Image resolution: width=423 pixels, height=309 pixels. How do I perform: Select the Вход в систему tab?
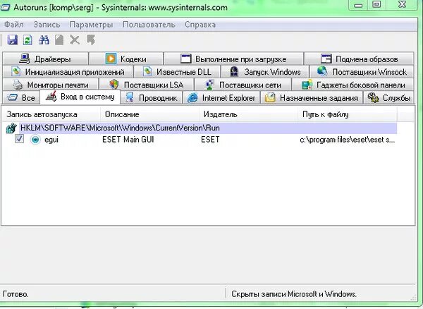[80, 97]
